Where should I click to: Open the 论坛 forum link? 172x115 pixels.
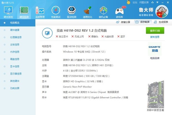coord(135,3)
